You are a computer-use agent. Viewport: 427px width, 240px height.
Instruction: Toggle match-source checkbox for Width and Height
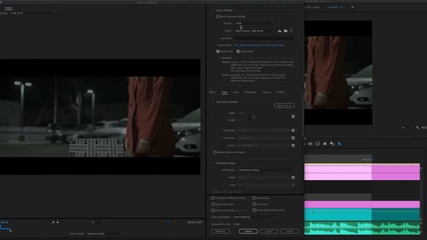point(293,117)
